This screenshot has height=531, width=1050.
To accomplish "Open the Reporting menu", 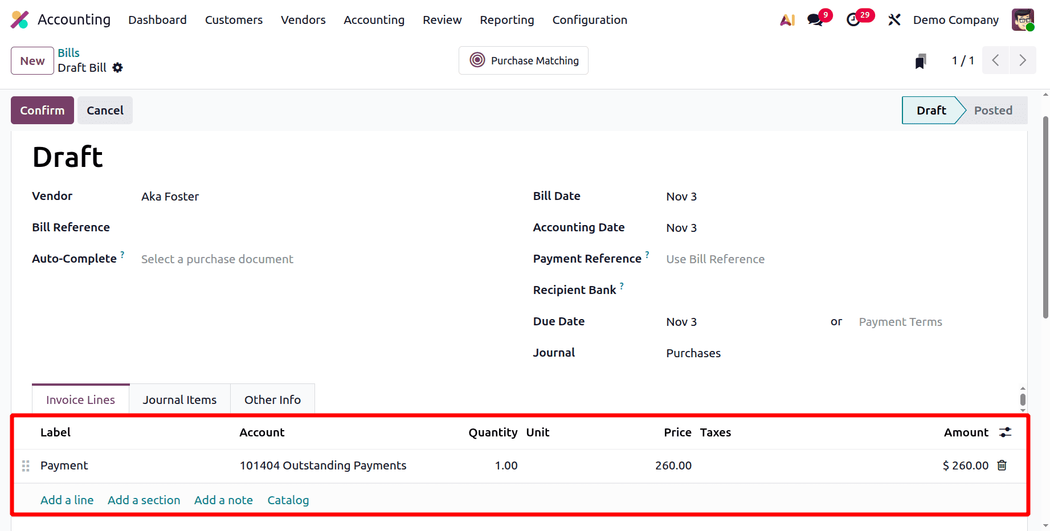I will tap(506, 19).
